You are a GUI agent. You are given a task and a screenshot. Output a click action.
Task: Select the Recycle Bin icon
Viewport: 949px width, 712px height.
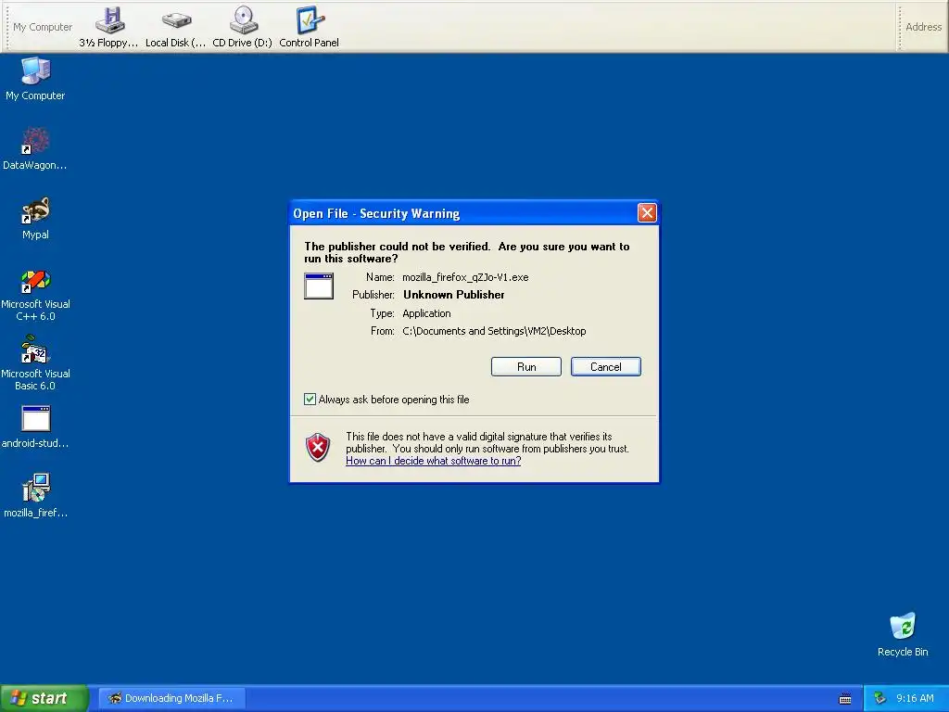point(903,634)
